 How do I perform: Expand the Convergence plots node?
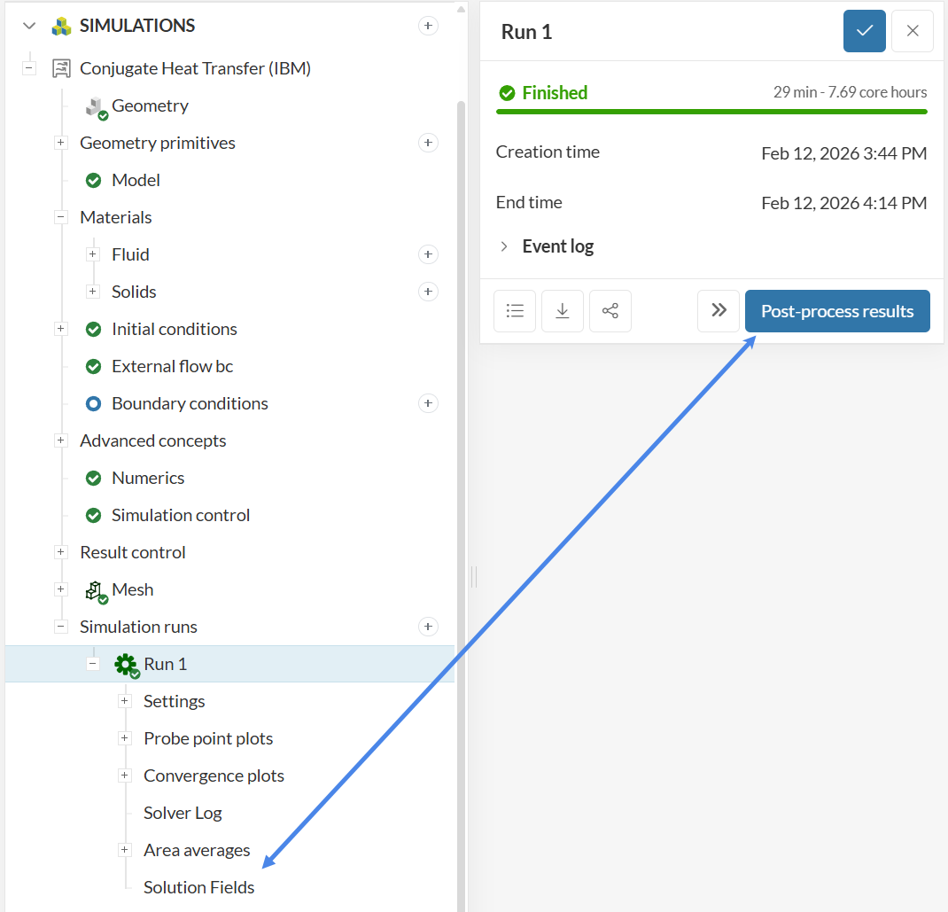coord(124,776)
